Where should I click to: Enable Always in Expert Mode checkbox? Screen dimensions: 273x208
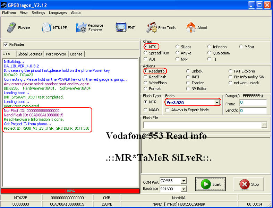(x=168, y=110)
